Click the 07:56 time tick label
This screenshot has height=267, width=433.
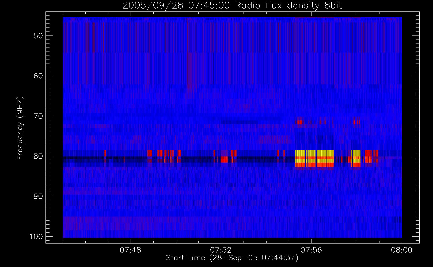coord(311,250)
